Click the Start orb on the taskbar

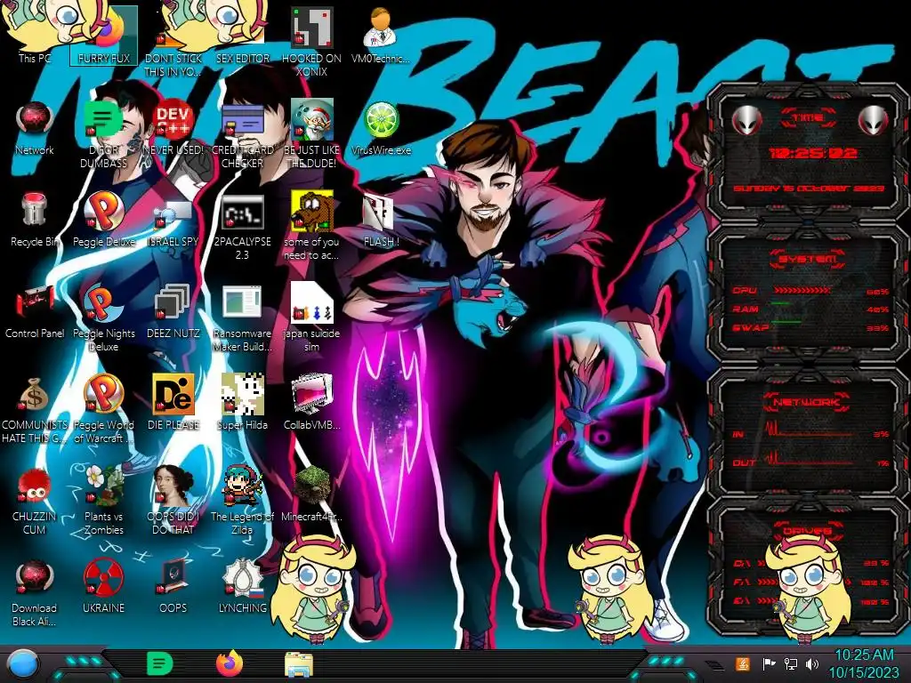pos(24,663)
